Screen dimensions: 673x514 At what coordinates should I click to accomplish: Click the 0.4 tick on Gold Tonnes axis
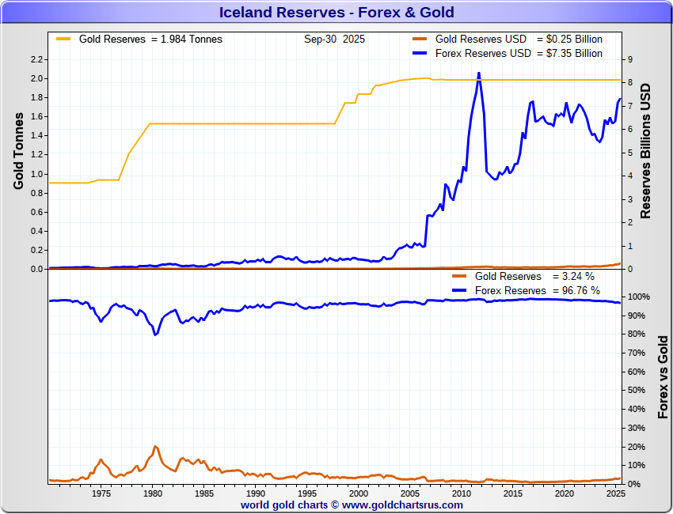pos(36,231)
